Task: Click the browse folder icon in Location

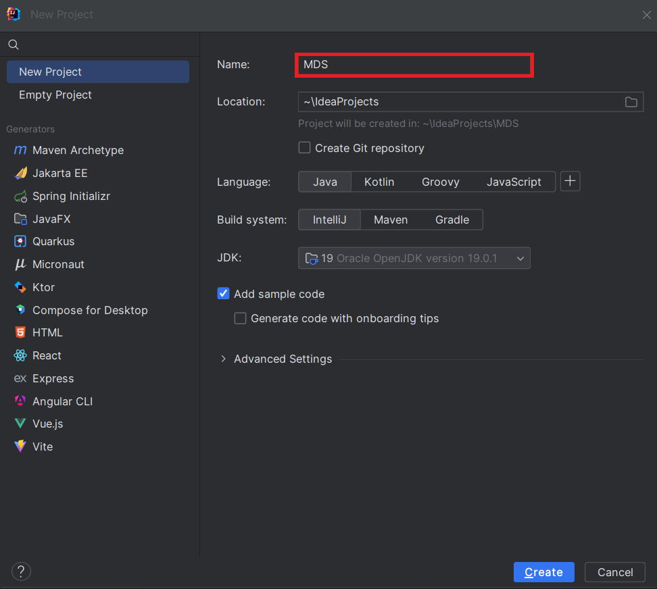Action: (631, 102)
